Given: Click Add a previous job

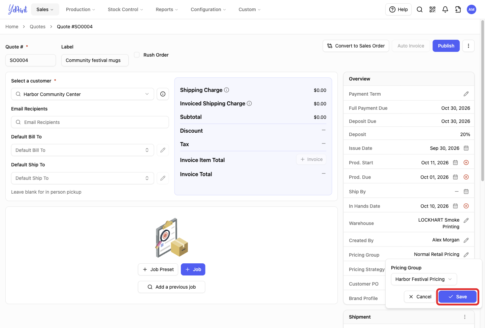Looking at the screenshot, I should point(171,287).
